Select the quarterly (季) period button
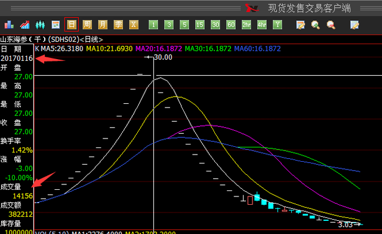 coord(118,24)
